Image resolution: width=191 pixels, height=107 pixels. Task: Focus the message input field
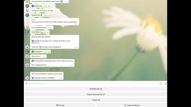click(93, 84)
